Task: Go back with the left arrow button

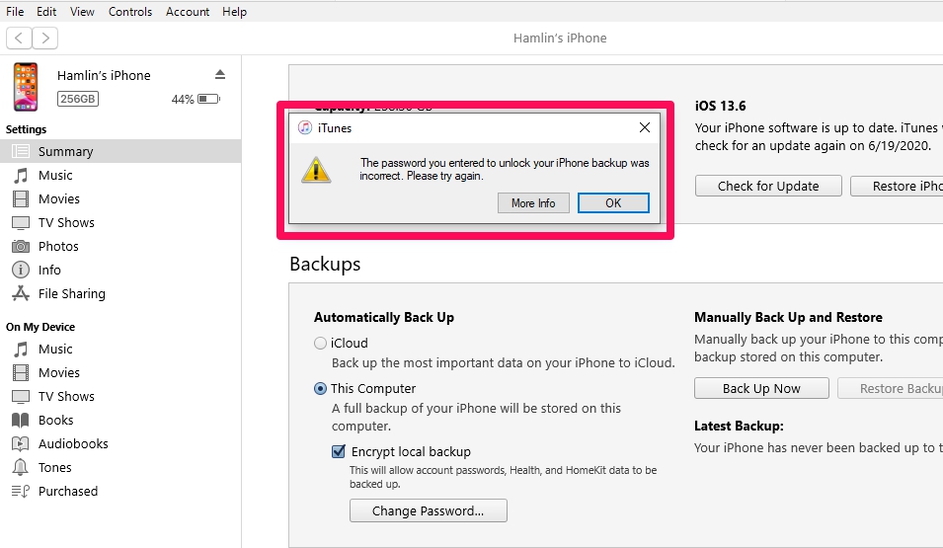Action: point(19,38)
